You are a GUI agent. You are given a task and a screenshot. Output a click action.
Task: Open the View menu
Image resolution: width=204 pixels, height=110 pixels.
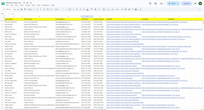pos(16,5)
